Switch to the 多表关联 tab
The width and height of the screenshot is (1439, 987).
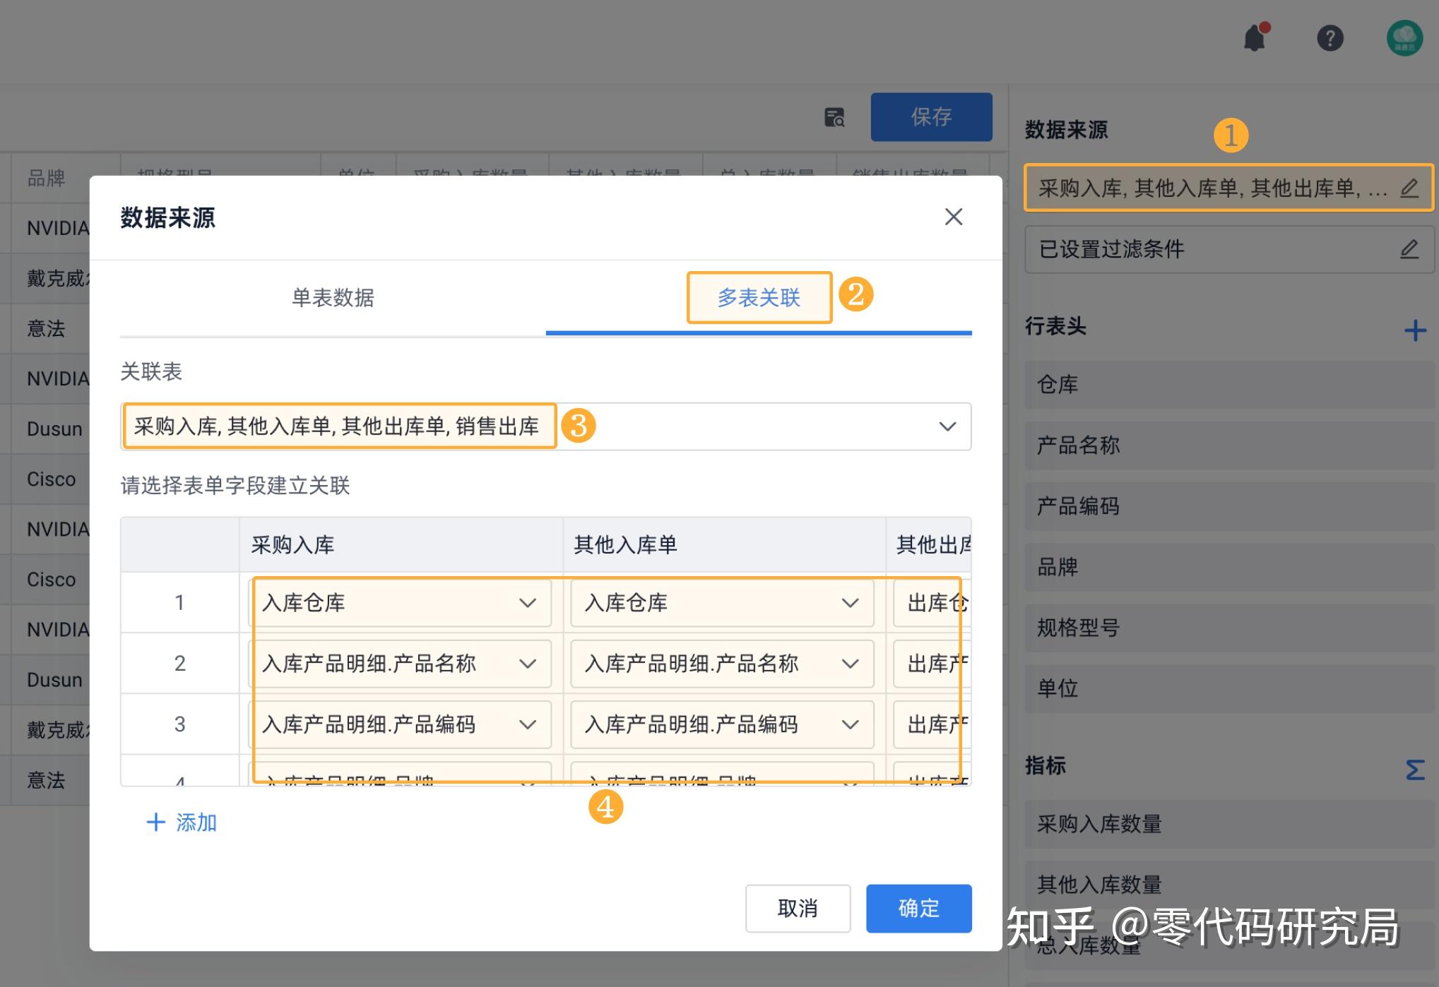point(759,297)
